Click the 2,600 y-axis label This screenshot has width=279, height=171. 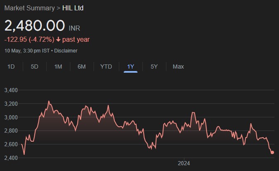click(x=11, y=144)
